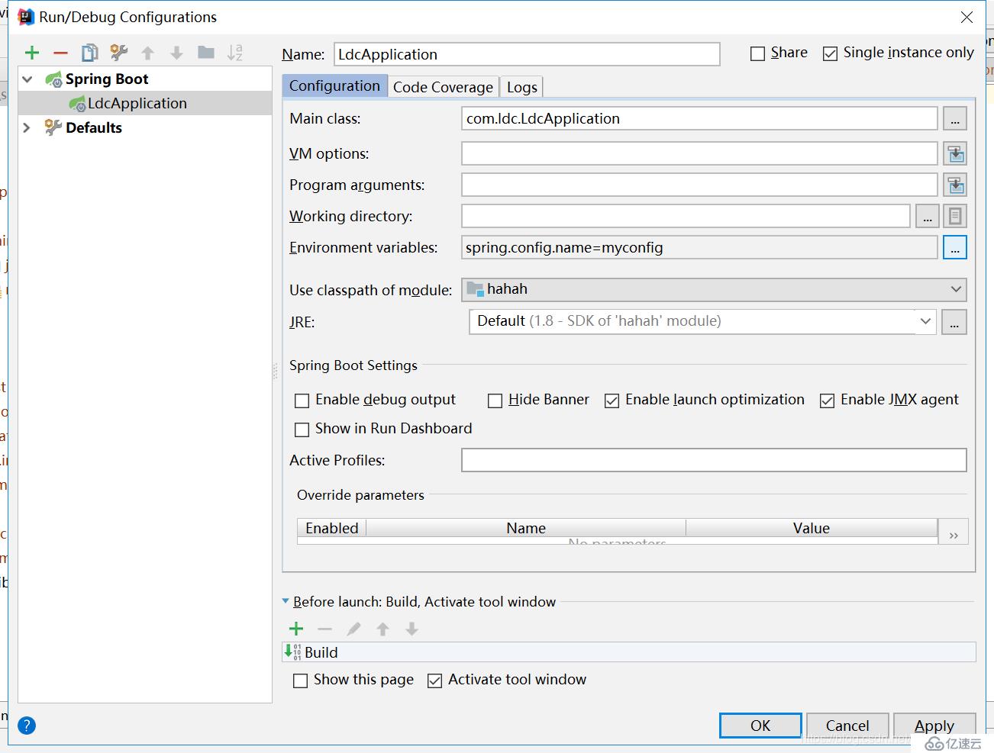Click Environment variables field
The height and width of the screenshot is (753, 994).
tap(699, 247)
